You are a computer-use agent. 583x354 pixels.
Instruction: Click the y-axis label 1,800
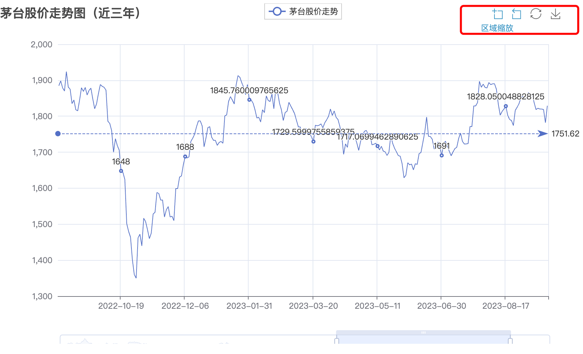click(x=42, y=116)
